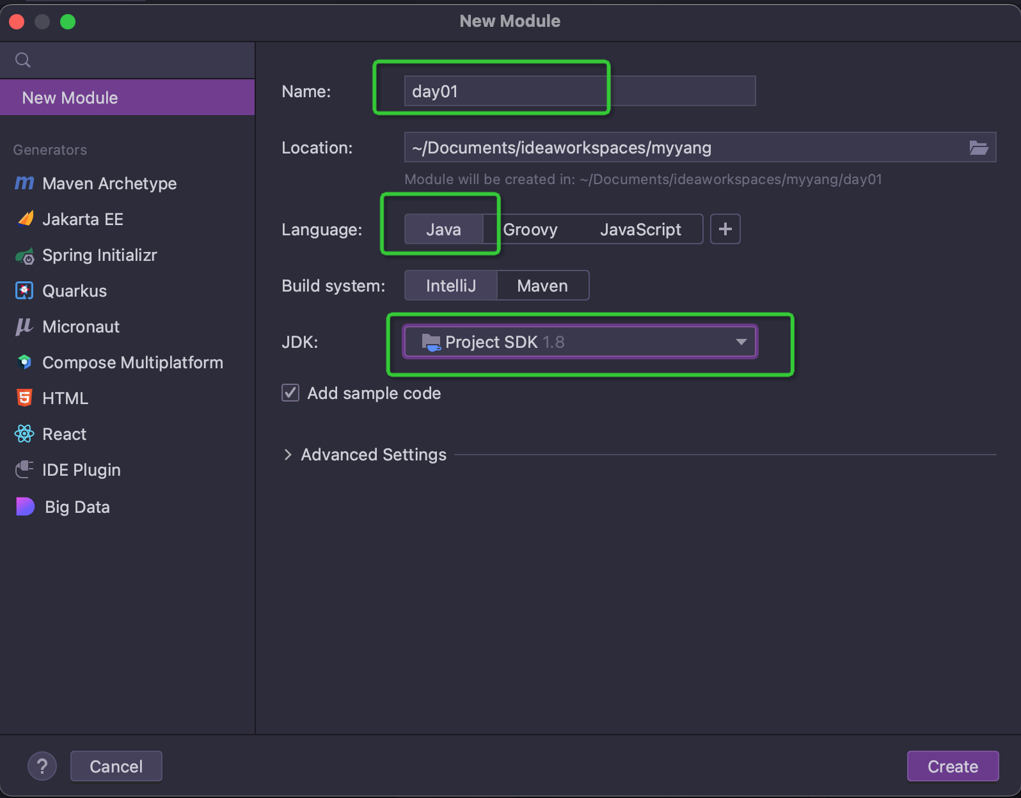
Task: Click the module Name field
Action: point(580,91)
